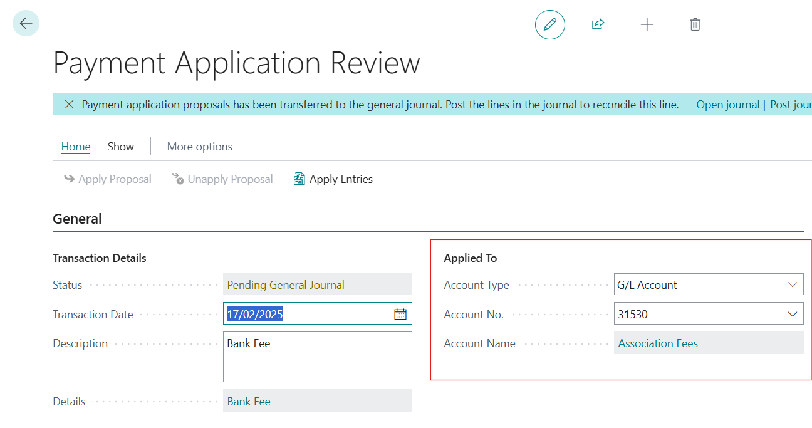Open edit mode with the pencil icon
This screenshot has width=812, height=428.
(549, 24)
